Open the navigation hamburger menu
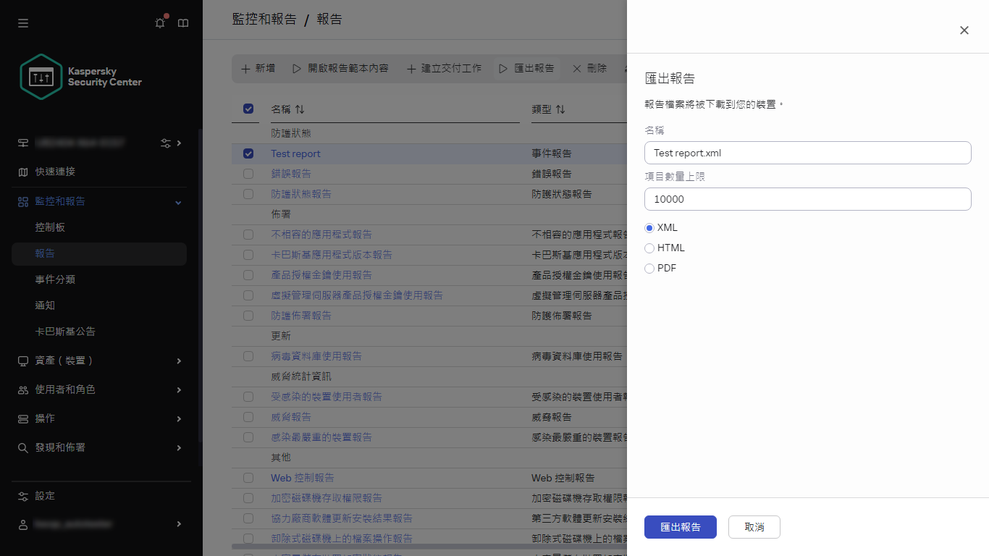The height and width of the screenshot is (556, 989). click(22, 23)
